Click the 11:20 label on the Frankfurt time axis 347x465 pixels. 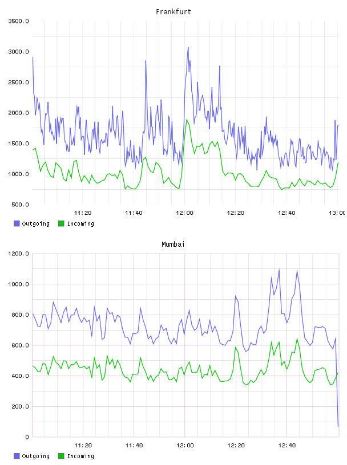click(x=83, y=213)
